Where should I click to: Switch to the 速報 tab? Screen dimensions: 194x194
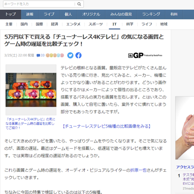click(x=30, y=14)
